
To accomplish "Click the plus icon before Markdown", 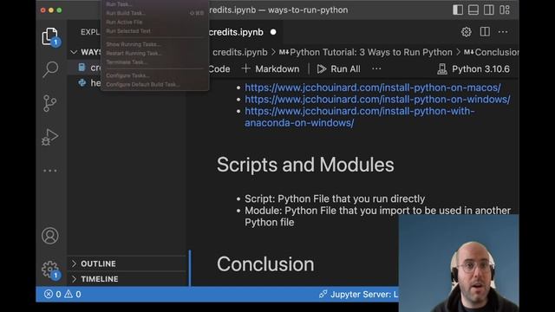I will [245, 68].
